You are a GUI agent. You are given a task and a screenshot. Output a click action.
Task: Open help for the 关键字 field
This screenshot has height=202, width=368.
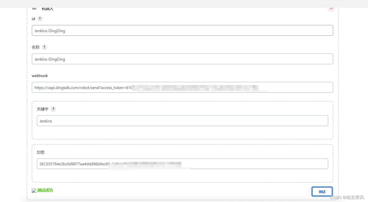tap(53, 109)
